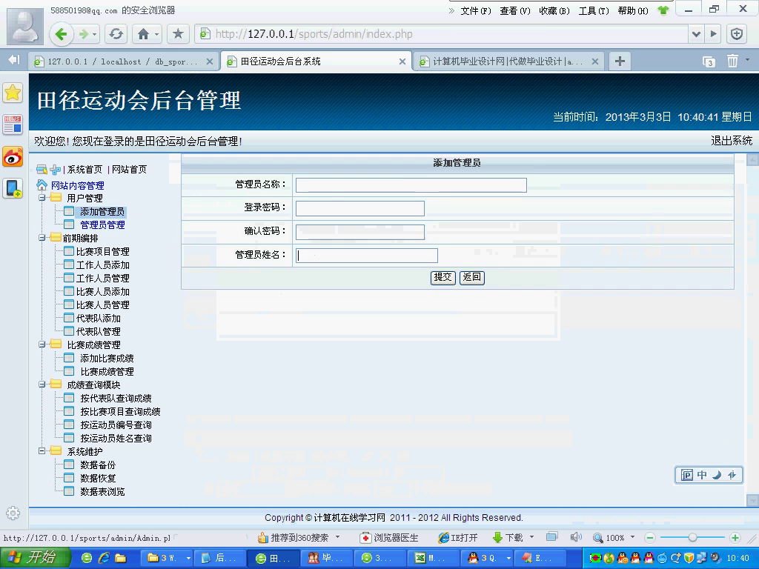Open 管理员管理 in the tree
Screen dimensions: 759x569
102,225
